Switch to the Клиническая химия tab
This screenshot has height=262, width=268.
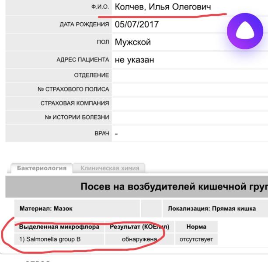pos(110,168)
